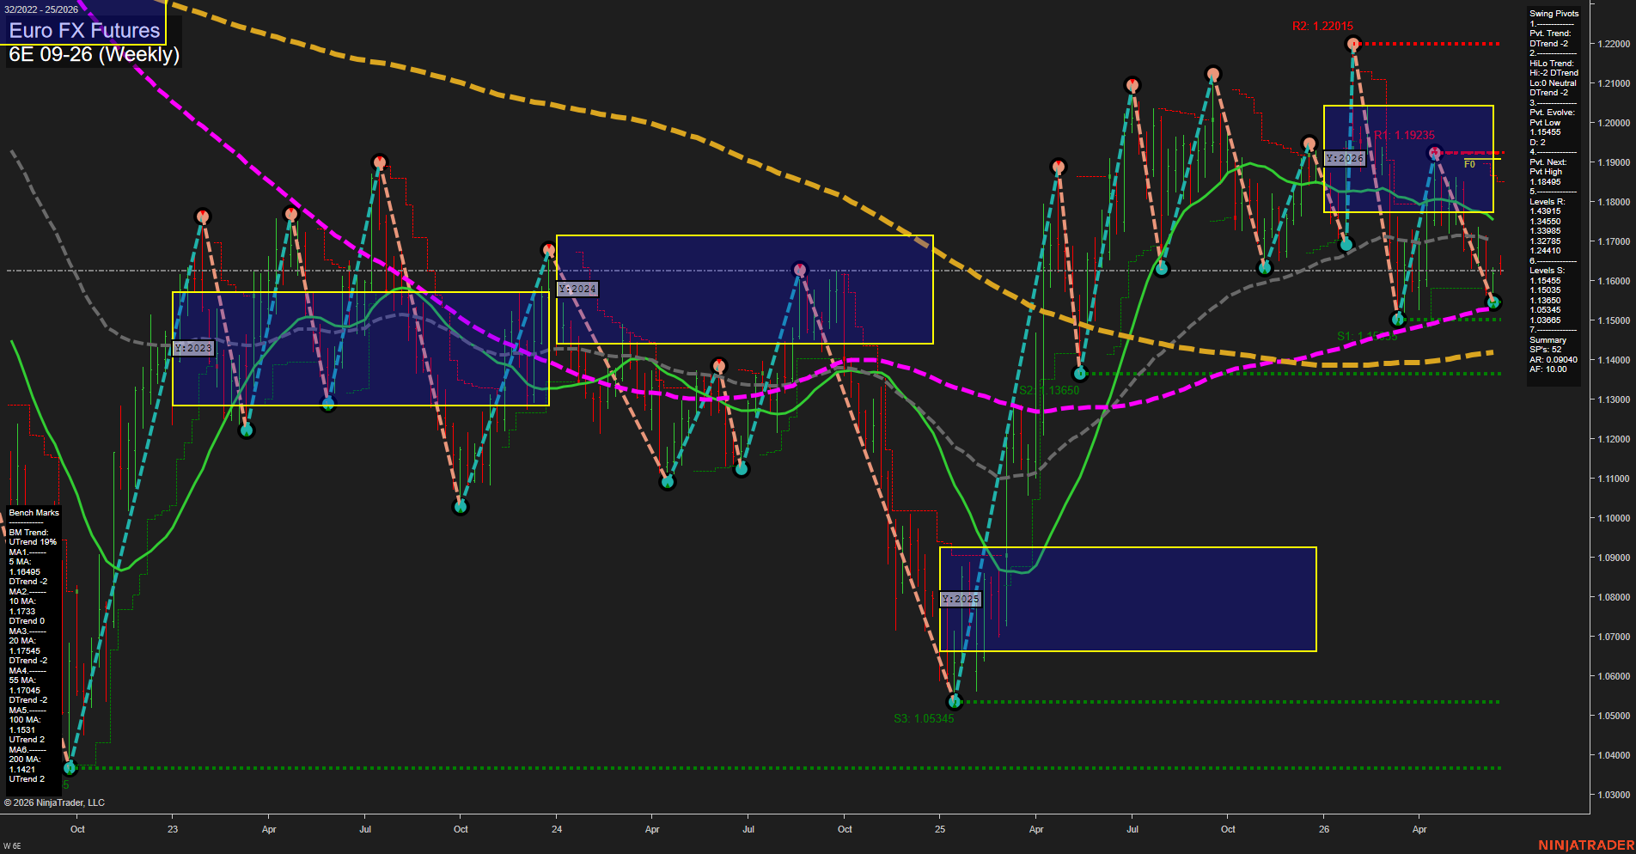Select the Y:2023 yearly range tag
Image resolution: width=1636 pixels, height=854 pixels.
point(192,348)
